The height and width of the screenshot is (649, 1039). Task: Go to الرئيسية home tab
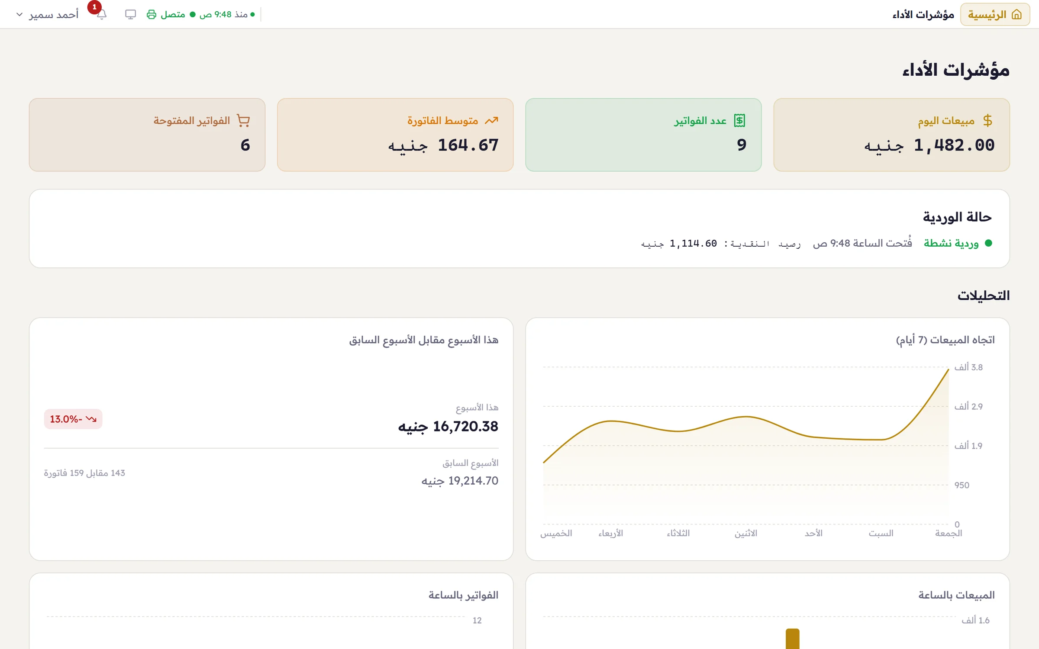[995, 14]
